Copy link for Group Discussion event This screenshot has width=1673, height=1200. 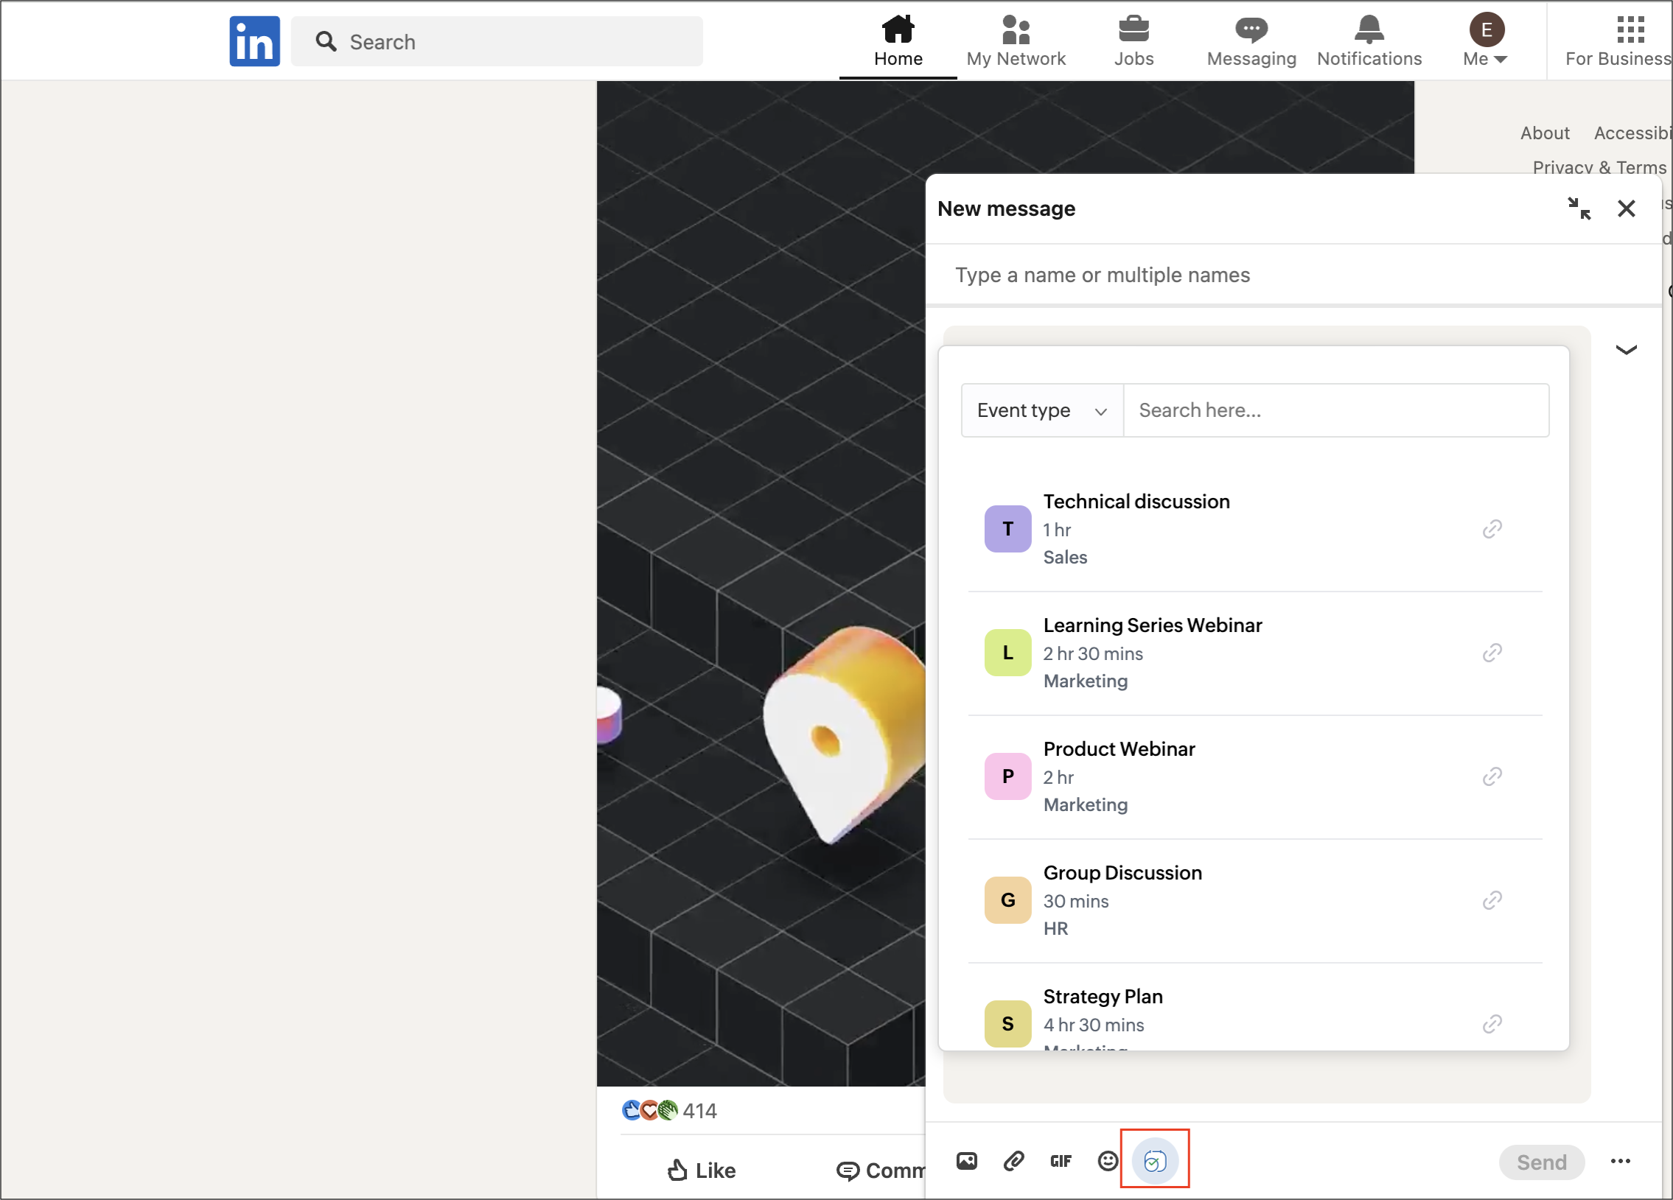click(1492, 900)
